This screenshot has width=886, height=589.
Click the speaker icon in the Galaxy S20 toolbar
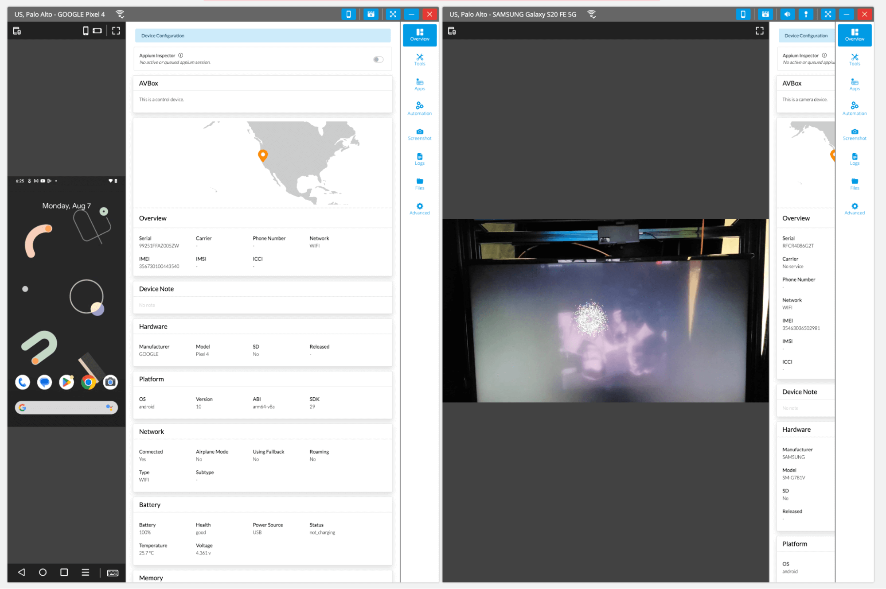point(787,14)
